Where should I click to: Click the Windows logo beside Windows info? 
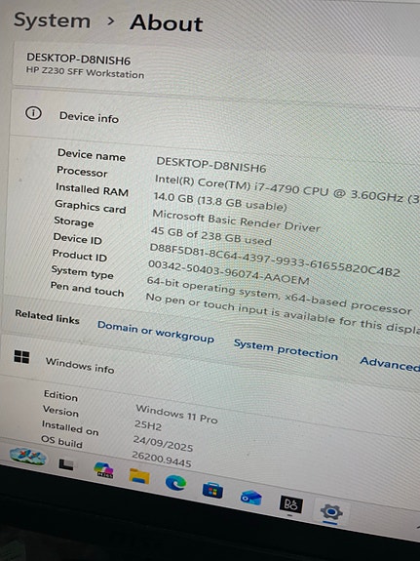[x=21, y=357]
